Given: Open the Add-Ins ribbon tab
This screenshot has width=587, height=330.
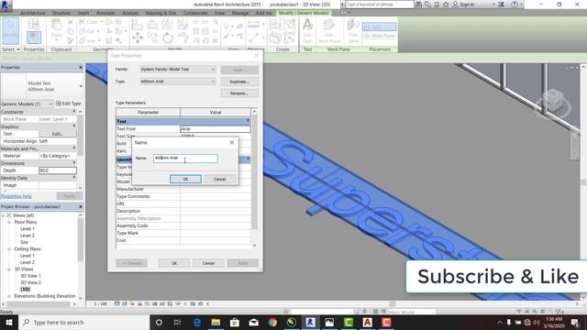Looking at the screenshot, I should point(263,13).
